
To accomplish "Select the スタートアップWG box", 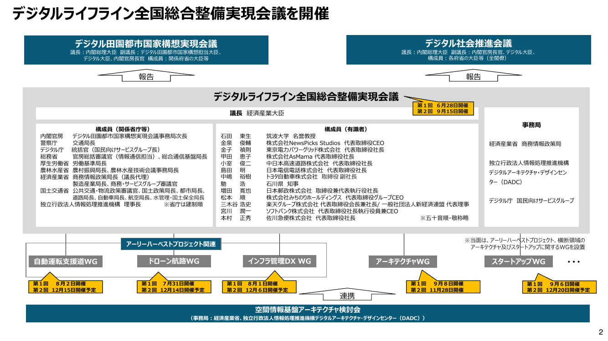I will 518,261.
